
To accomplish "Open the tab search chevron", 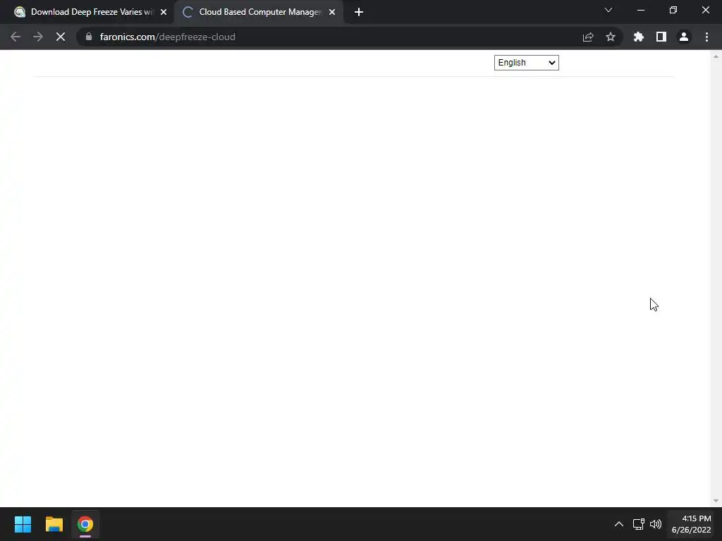I will coord(608,10).
